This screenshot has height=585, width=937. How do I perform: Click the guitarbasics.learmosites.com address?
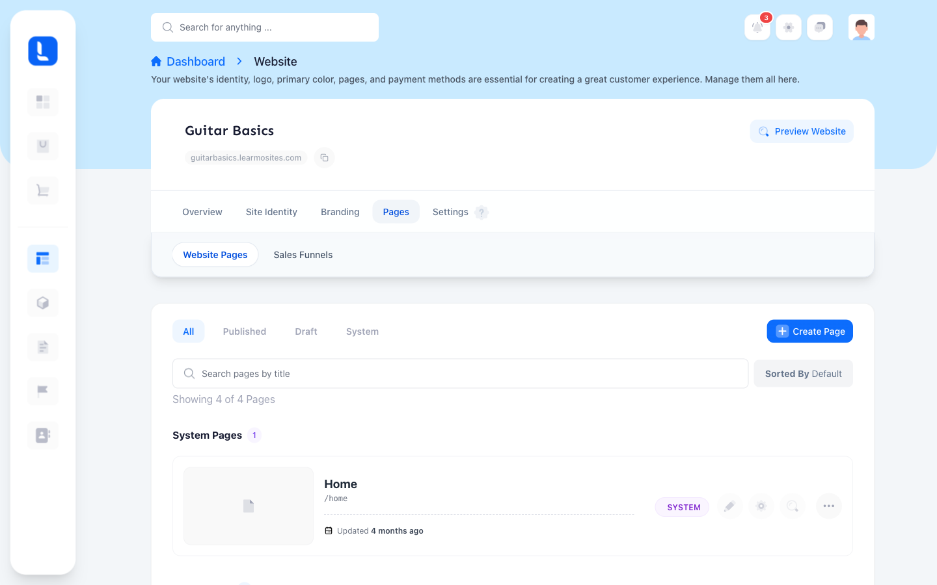246,158
